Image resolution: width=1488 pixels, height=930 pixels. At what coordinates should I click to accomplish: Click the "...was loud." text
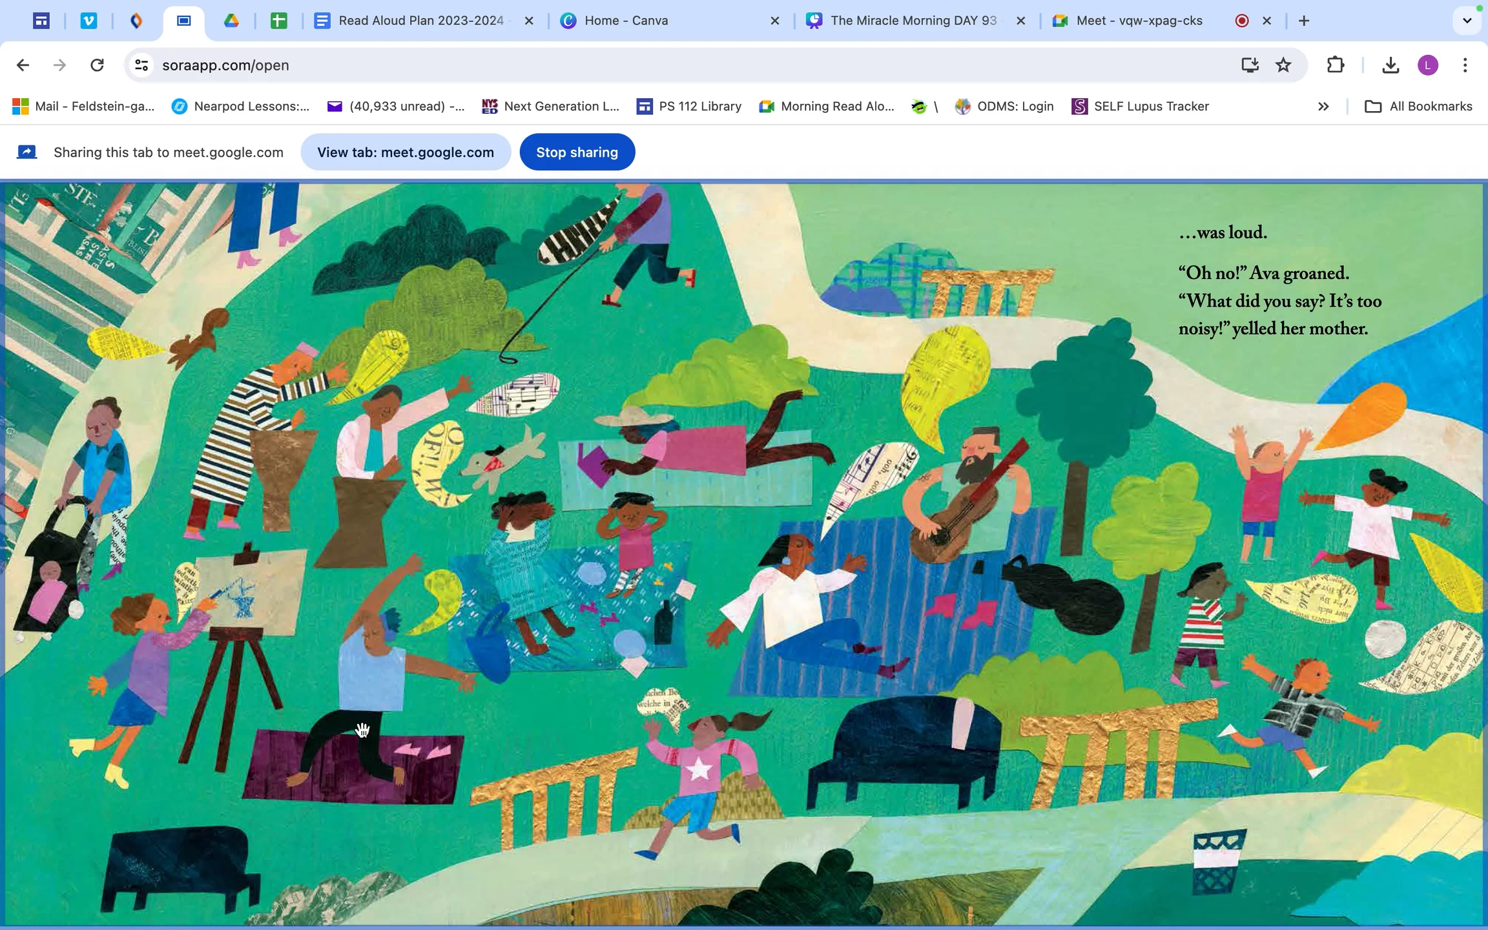click(1223, 232)
